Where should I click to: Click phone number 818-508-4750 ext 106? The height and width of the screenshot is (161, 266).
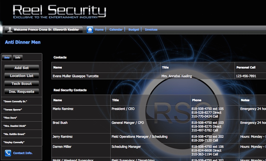pos(207,147)
